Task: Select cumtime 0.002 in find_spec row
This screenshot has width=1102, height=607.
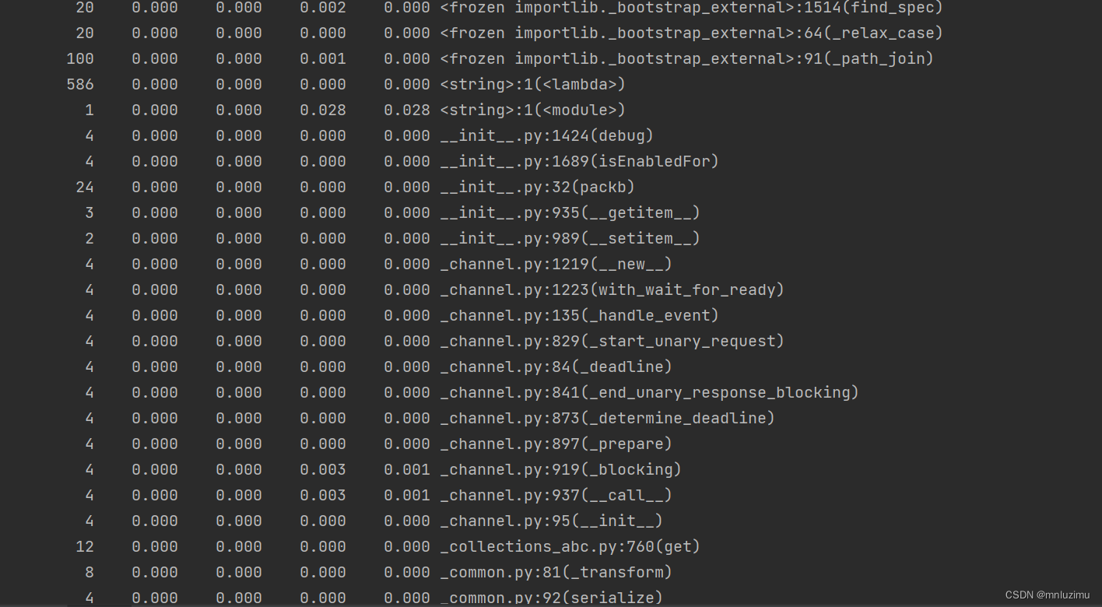Action: point(323,8)
